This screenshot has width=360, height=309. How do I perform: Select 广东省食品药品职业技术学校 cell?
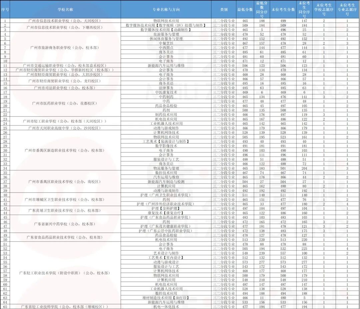[x=65, y=237]
